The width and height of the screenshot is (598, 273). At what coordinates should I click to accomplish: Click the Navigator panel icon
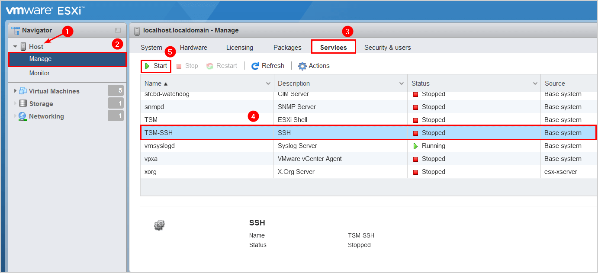(x=16, y=30)
